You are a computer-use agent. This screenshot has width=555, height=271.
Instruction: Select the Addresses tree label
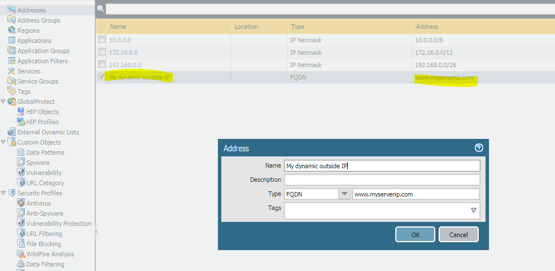point(32,10)
